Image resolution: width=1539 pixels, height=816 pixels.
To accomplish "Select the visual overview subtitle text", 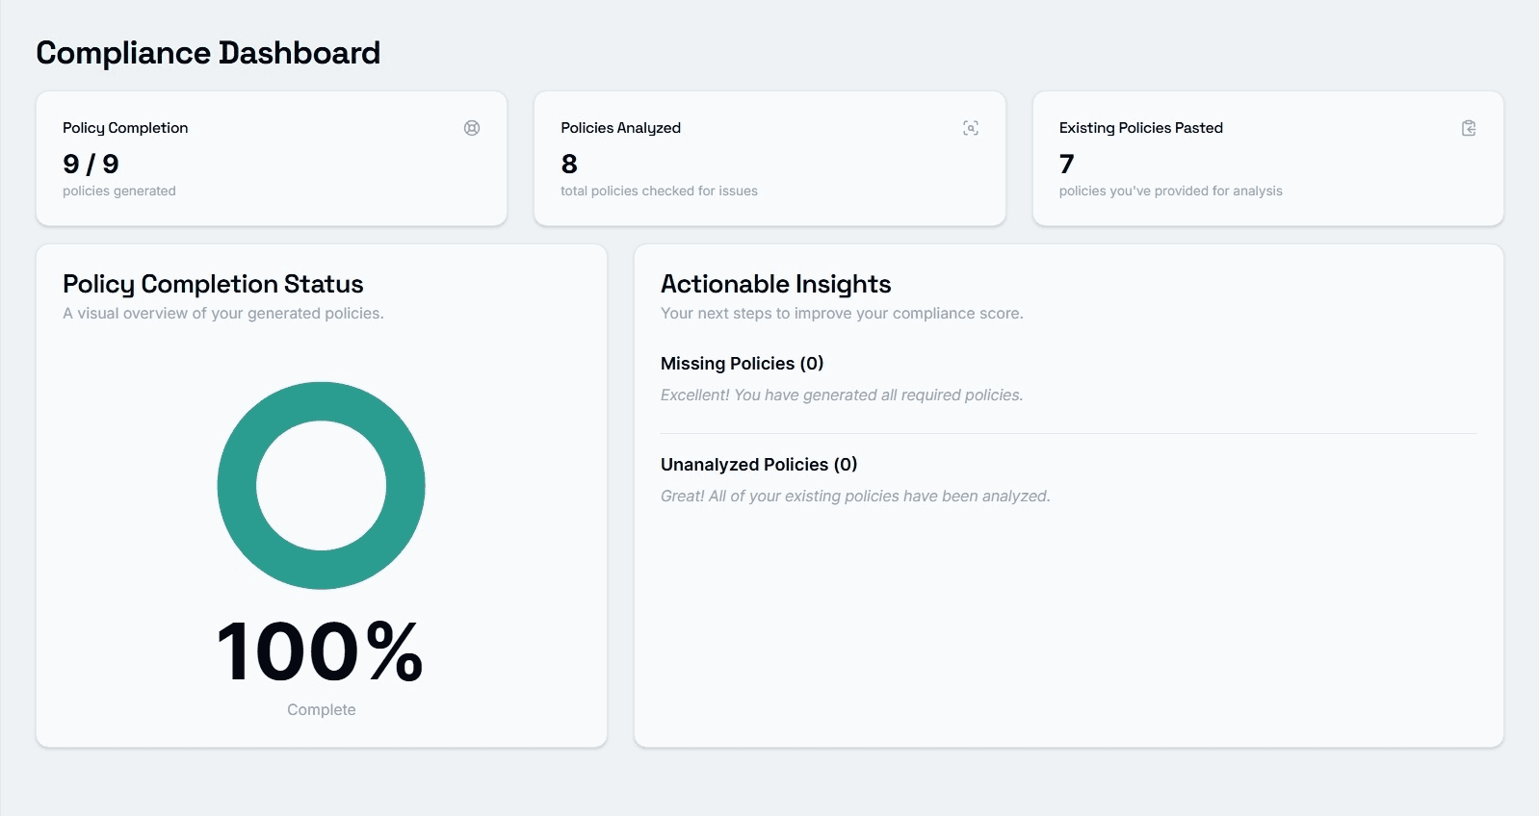I will [x=222, y=313].
